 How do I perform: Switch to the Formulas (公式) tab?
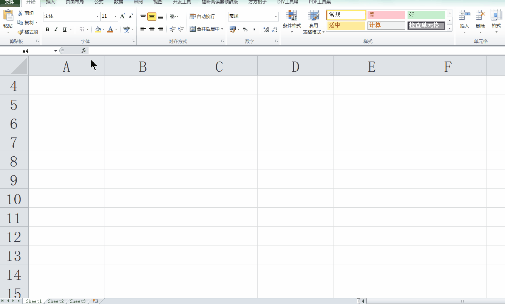pos(99,2)
